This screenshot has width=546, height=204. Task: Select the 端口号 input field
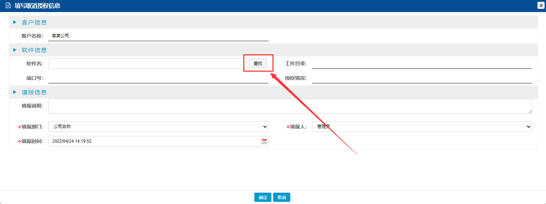coord(158,78)
